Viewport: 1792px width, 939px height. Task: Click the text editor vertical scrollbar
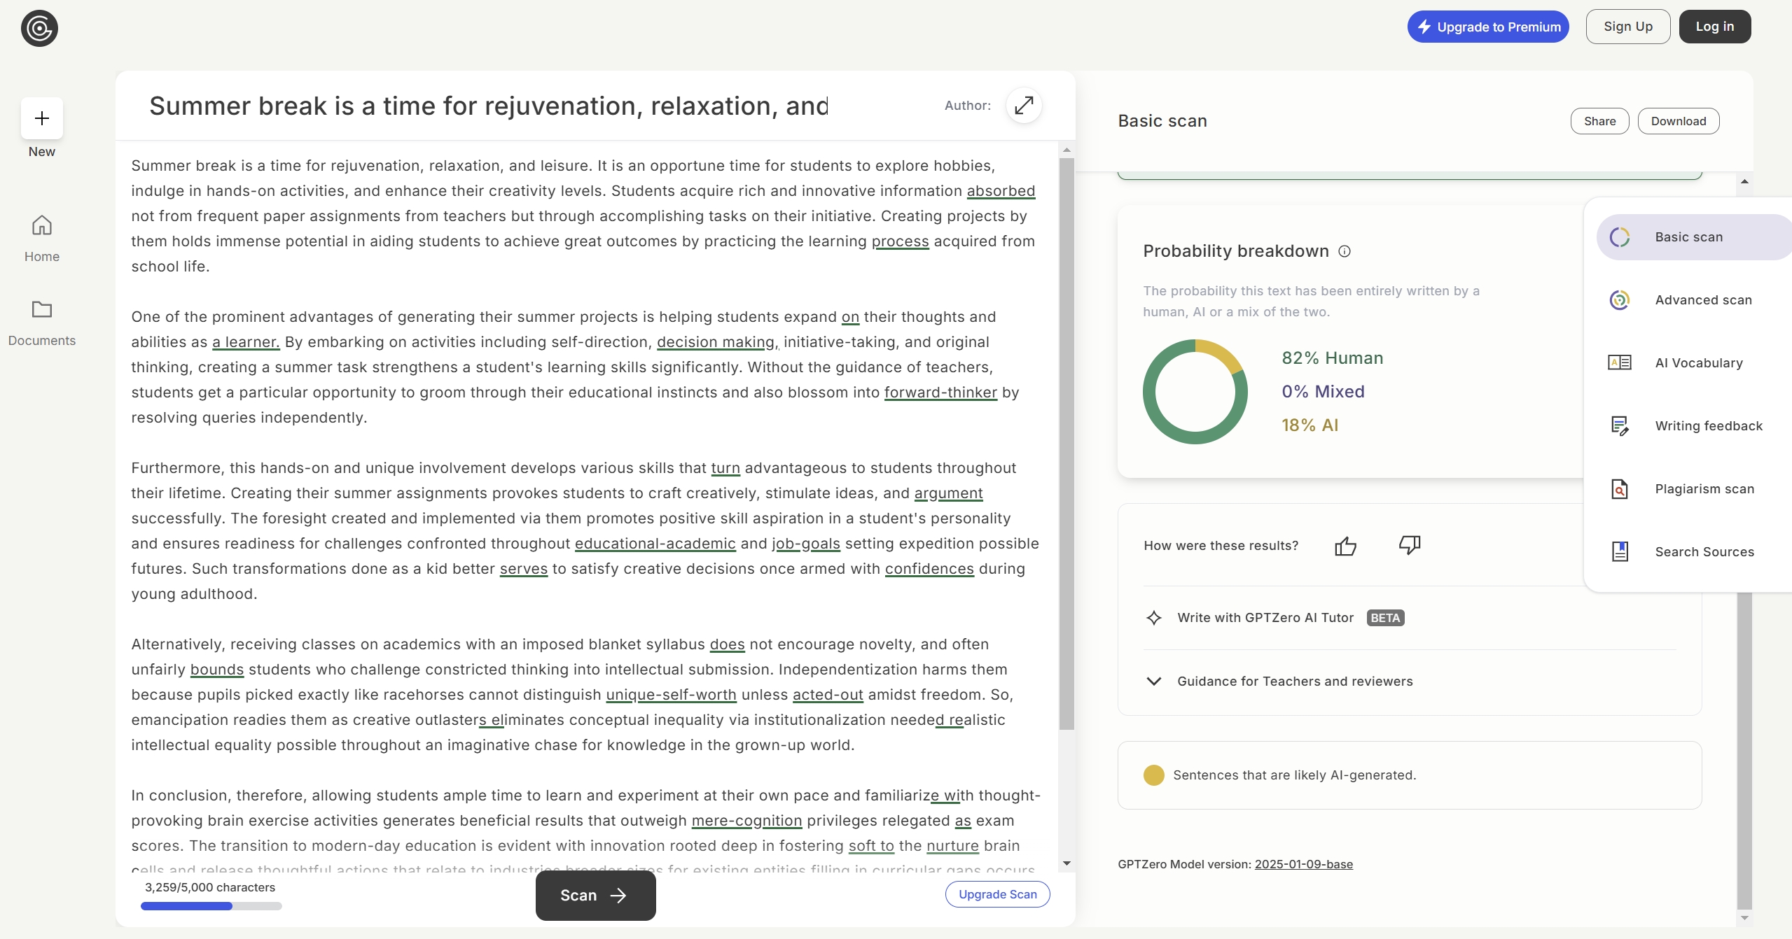point(1067,444)
